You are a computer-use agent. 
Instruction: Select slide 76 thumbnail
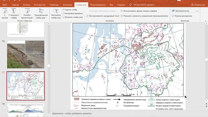pyautogui.click(x=26, y=54)
